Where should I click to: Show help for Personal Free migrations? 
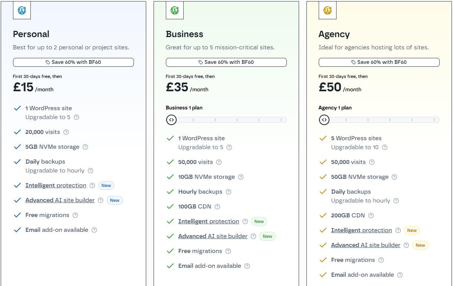click(75, 215)
